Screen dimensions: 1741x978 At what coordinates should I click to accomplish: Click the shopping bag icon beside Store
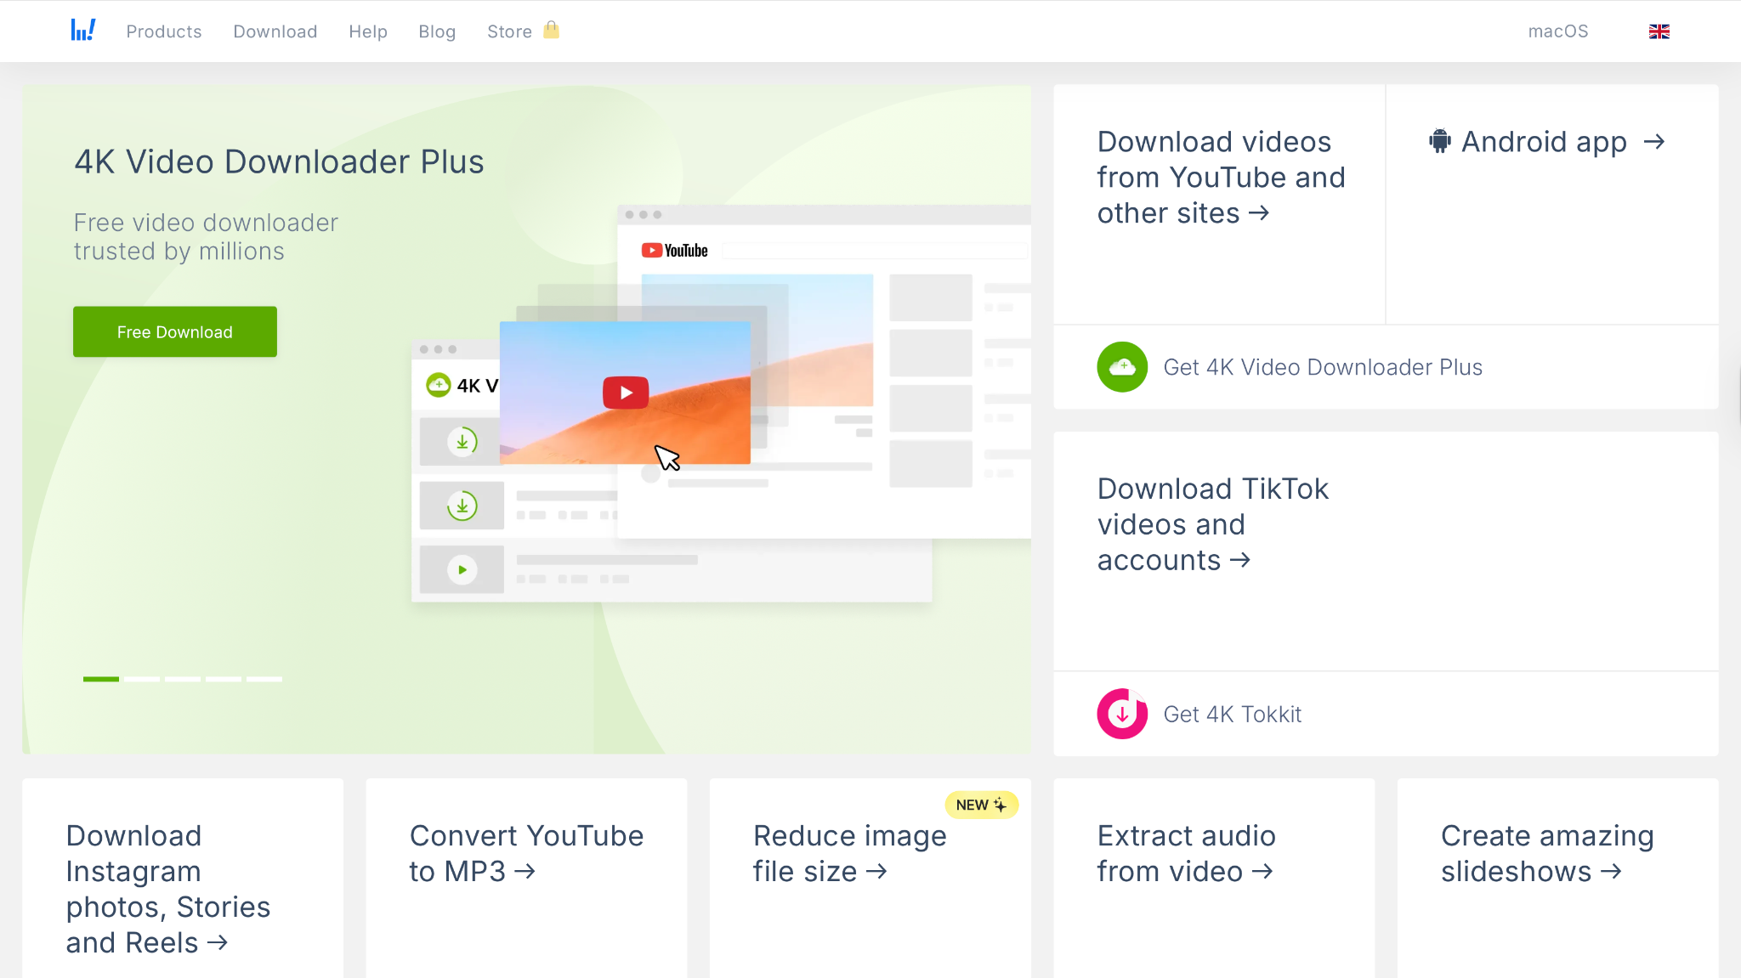pyautogui.click(x=553, y=31)
